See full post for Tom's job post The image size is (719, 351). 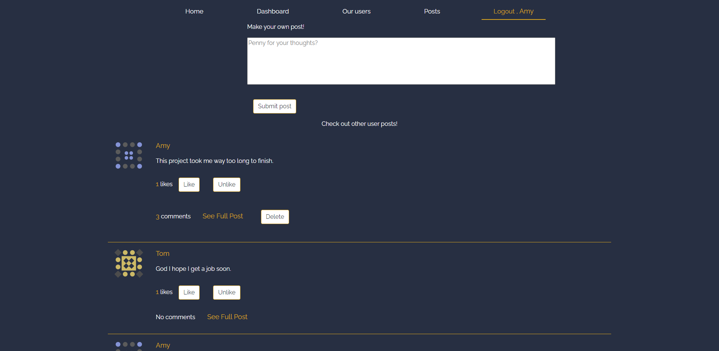pos(227,317)
